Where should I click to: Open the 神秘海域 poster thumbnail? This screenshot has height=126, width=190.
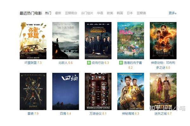tap(130, 91)
